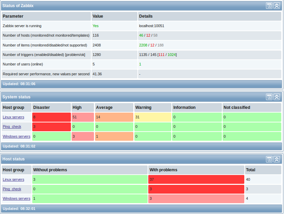Open Linux servers link in Host status
Screen dimensions: 284x214
click(14, 180)
